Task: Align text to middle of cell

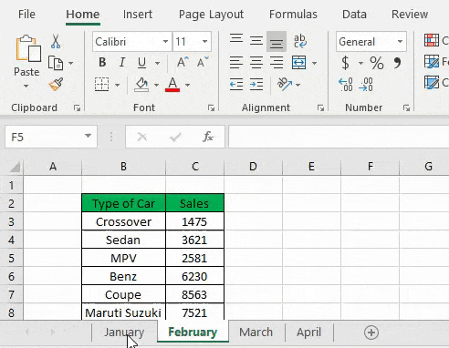Action: pyautogui.click(x=256, y=41)
